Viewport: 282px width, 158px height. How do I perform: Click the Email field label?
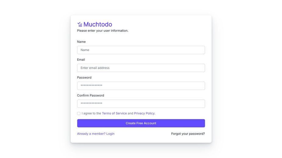coord(81,60)
